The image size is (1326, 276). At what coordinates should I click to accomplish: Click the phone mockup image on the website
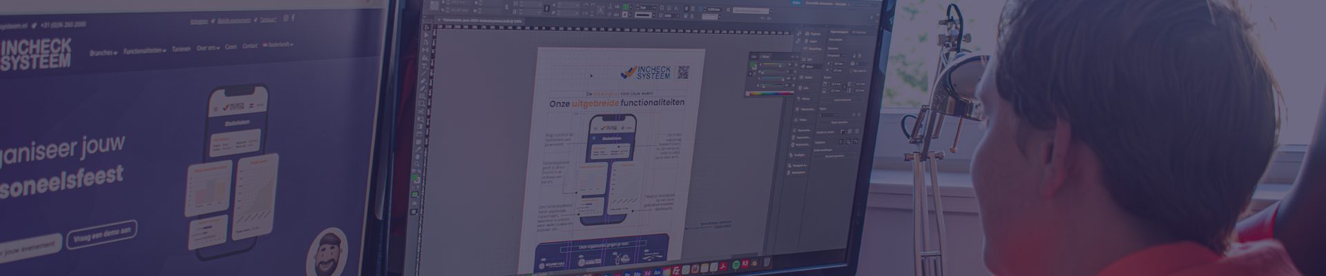point(231,172)
